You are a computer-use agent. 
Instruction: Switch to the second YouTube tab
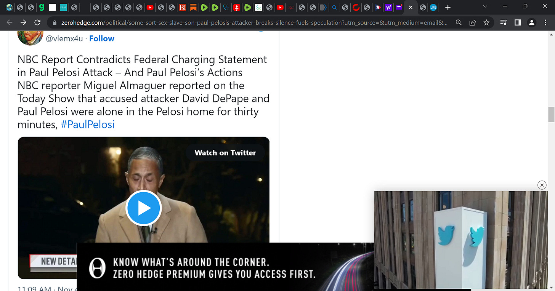[x=280, y=7]
